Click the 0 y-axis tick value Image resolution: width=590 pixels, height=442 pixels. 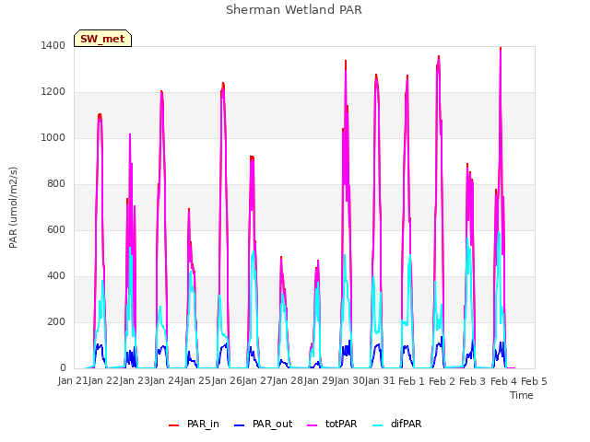[x=63, y=368]
